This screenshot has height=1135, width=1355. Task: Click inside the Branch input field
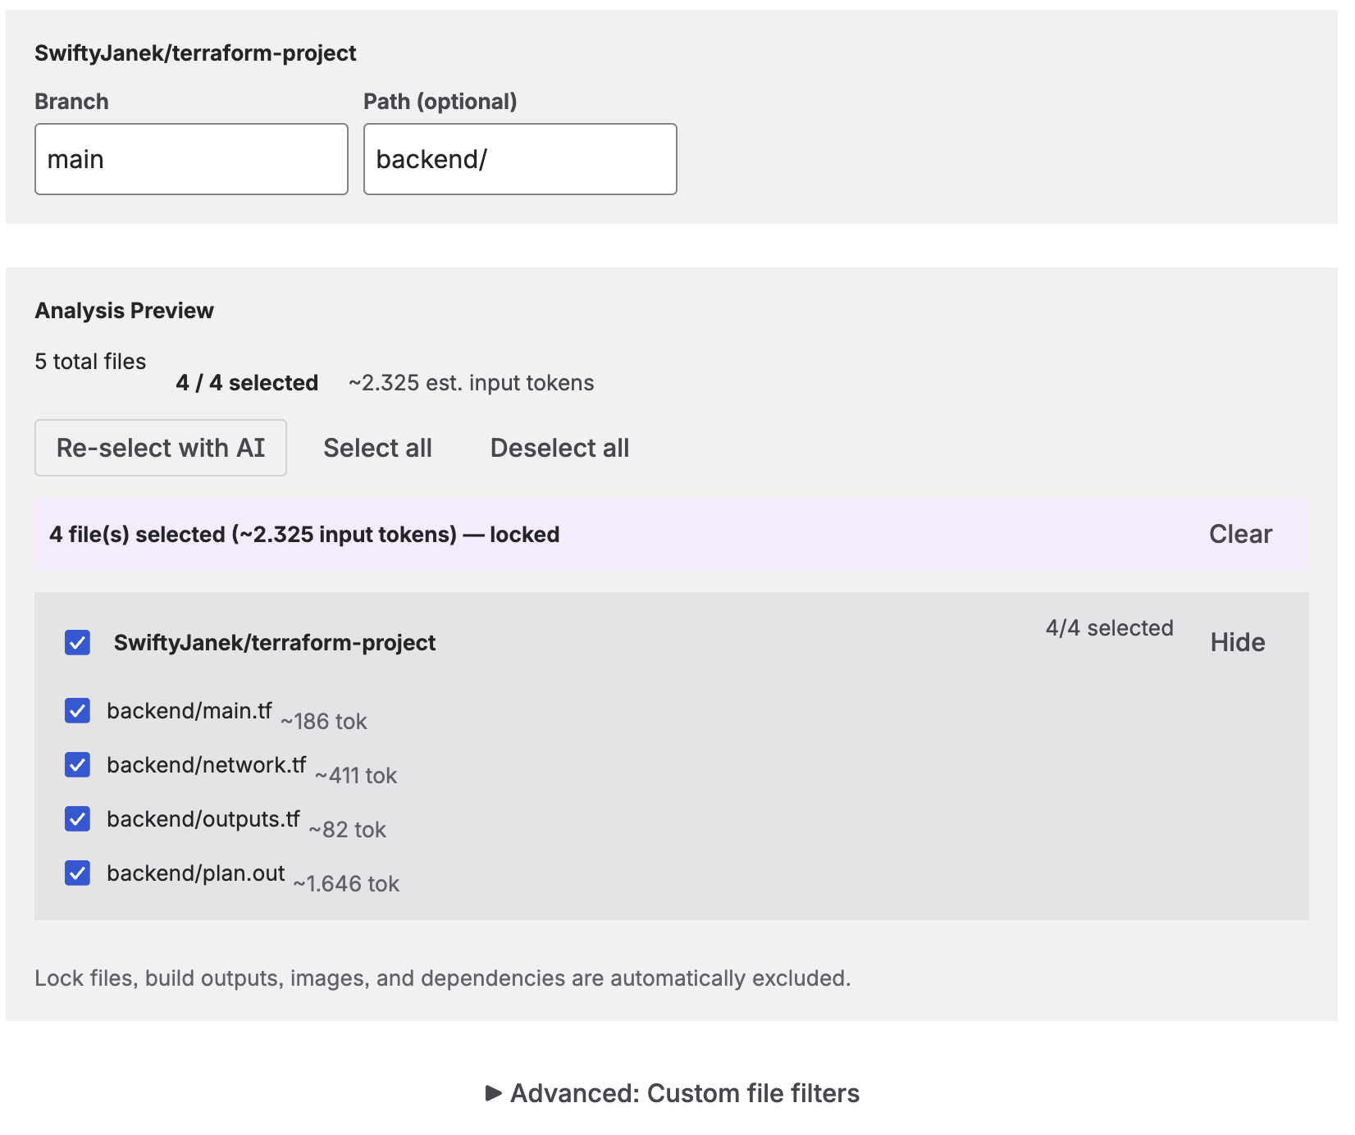[191, 158]
